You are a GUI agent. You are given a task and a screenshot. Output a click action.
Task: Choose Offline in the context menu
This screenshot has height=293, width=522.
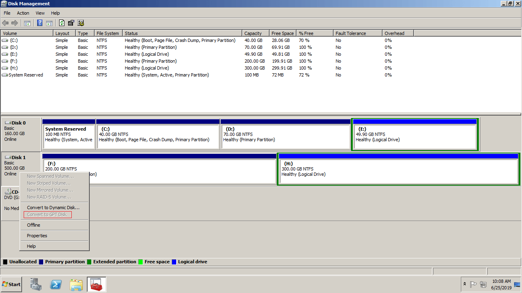[33, 225]
